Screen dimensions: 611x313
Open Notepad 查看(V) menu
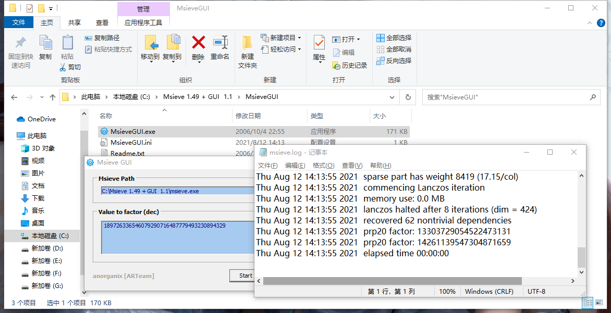pyautogui.click(x=352, y=166)
